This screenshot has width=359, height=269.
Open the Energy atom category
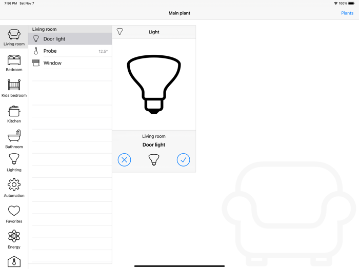14,239
